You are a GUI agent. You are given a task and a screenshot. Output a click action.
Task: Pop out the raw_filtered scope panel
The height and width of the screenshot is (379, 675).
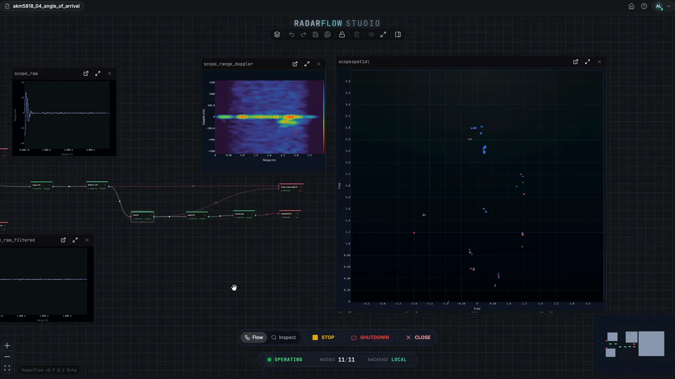tap(63, 240)
